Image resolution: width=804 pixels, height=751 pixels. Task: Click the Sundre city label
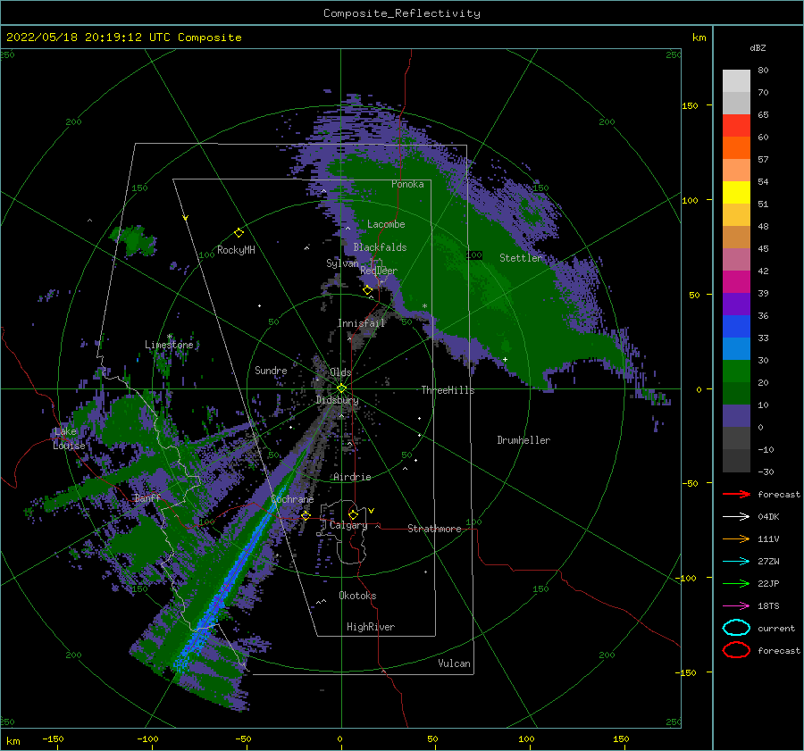[271, 371]
